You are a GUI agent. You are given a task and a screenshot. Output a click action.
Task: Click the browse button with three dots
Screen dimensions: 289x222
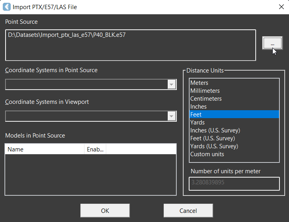coord(272,43)
